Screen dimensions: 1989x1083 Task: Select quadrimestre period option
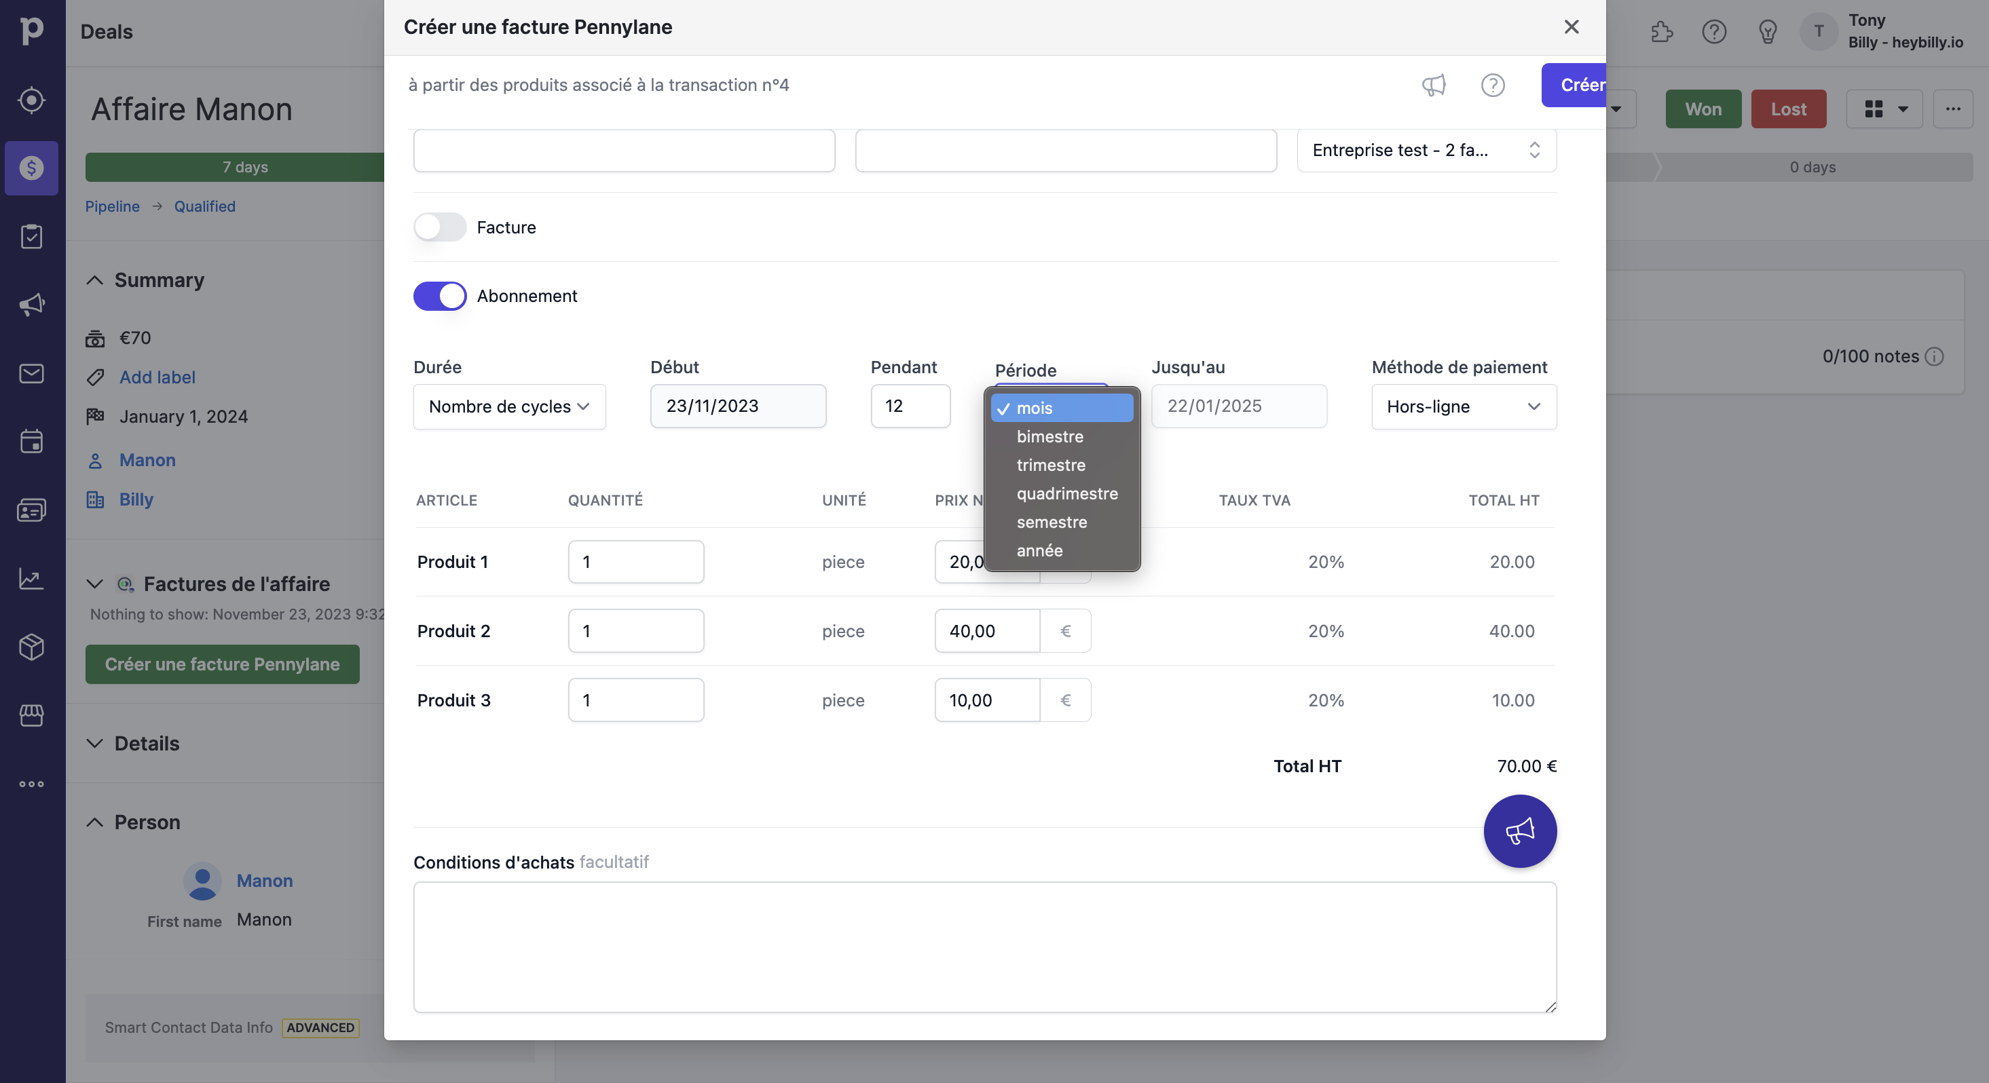pyautogui.click(x=1062, y=493)
